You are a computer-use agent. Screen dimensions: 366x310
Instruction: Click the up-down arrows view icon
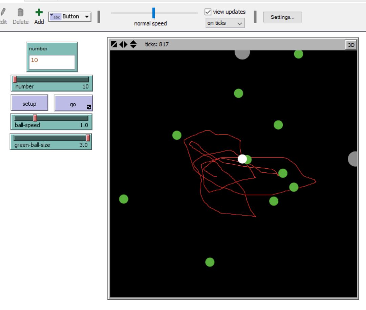[133, 44]
